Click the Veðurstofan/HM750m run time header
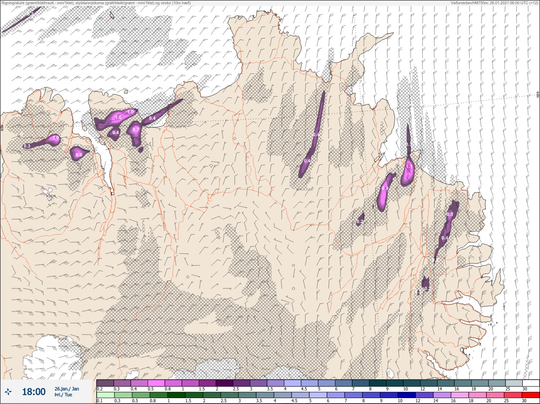This screenshot has height=404, width=540. point(494,3)
